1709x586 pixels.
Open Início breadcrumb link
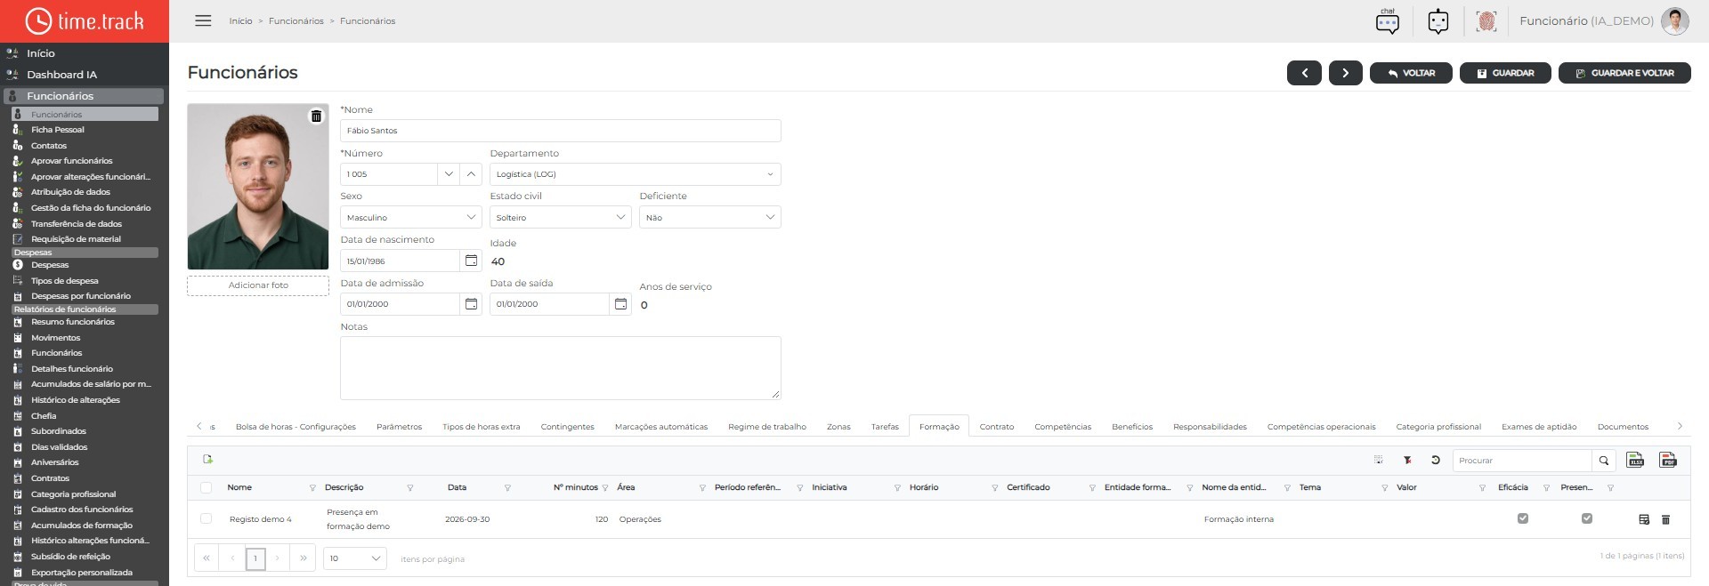pos(240,21)
